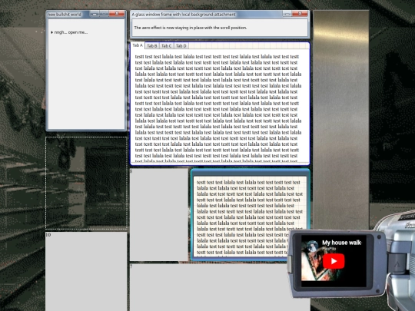This screenshot has width=415, height=311.
Task: Minimize the "new bullshit world" window
Action: click(95, 14)
